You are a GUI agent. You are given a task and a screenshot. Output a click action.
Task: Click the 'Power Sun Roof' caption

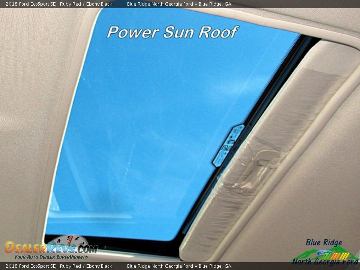click(172, 32)
